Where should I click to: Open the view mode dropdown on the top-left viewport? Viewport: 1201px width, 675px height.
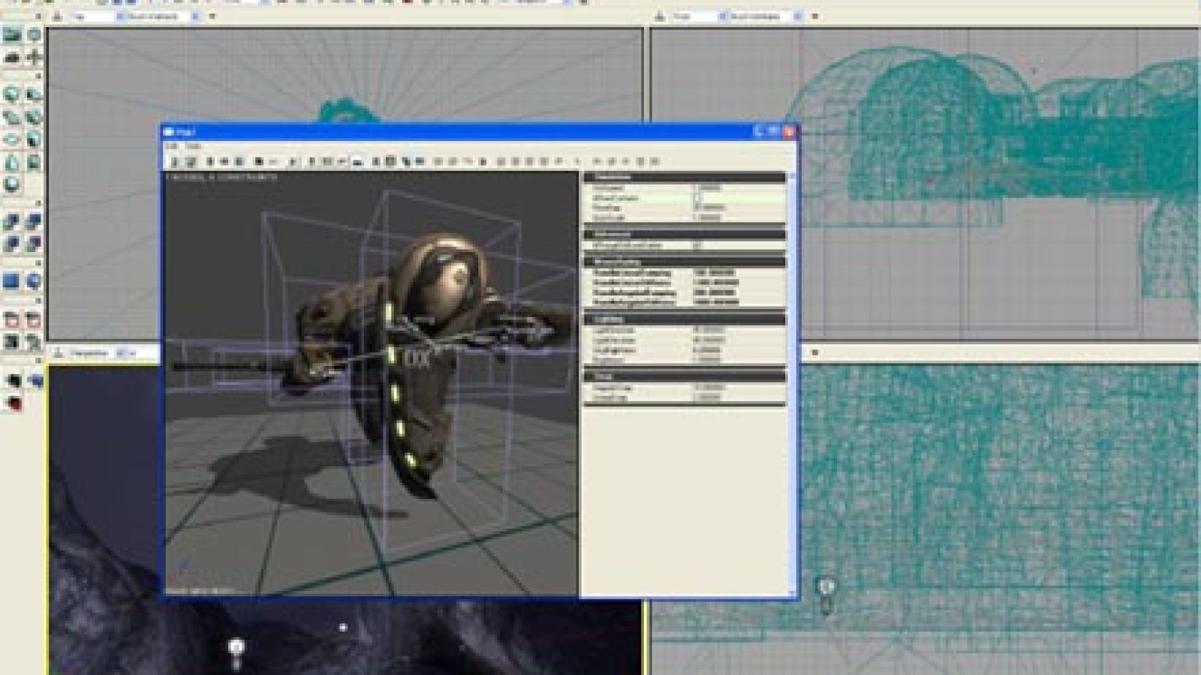click(159, 16)
